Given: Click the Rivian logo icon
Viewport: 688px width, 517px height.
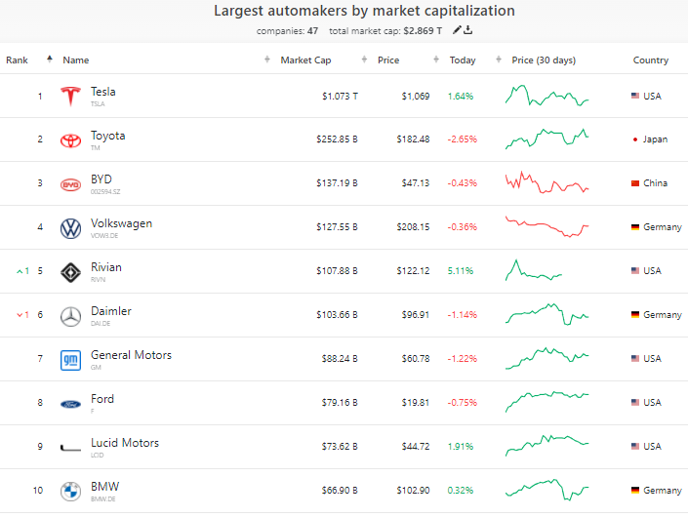Looking at the screenshot, I should (69, 271).
